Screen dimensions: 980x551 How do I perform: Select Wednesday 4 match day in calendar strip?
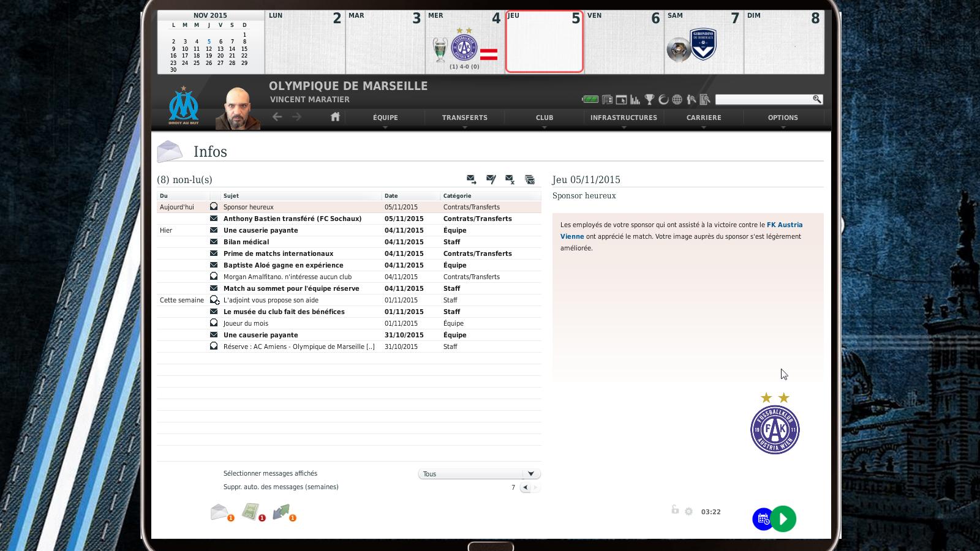pyautogui.click(x=465, y=42)
